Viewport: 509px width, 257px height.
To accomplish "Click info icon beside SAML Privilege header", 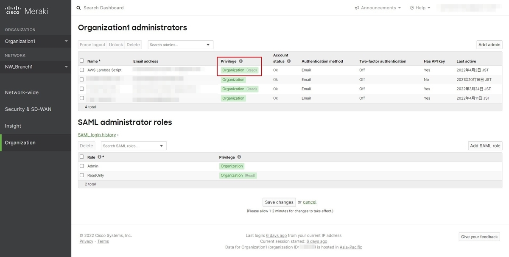I will [239, 157].
